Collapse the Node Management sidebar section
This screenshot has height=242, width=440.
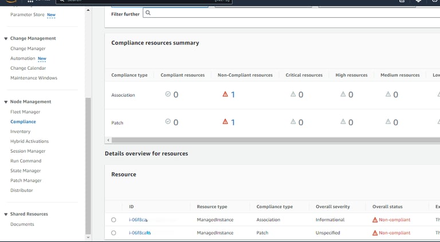[x=6, y=102]
